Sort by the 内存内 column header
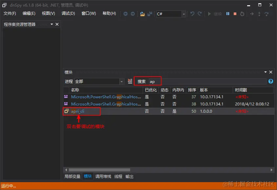Viewport: 277px width, 190px height. click(178, 90)
